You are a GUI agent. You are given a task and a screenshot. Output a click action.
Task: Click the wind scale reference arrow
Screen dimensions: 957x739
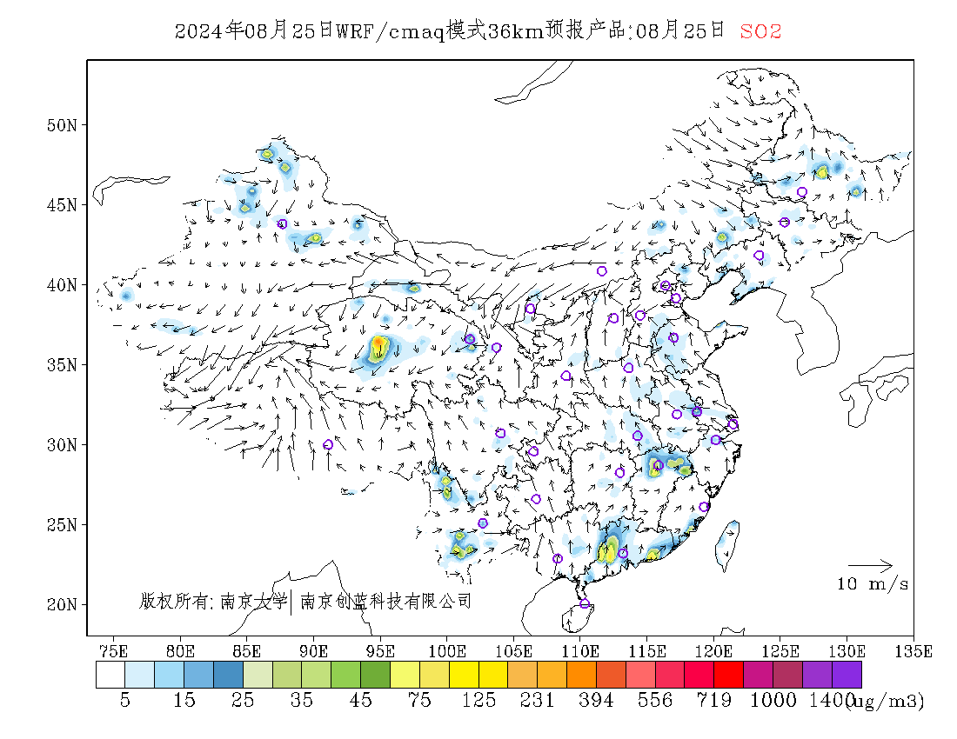pyautogui.click(x=870, y=565)
